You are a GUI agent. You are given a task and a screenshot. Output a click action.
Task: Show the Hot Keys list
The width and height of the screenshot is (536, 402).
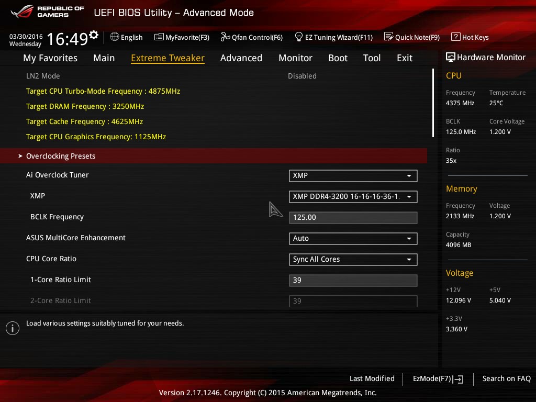click(470, 37)
